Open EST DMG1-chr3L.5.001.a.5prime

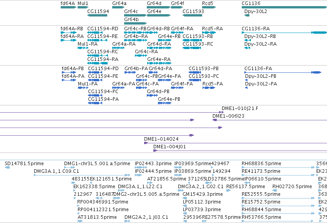tap(70, 167)
